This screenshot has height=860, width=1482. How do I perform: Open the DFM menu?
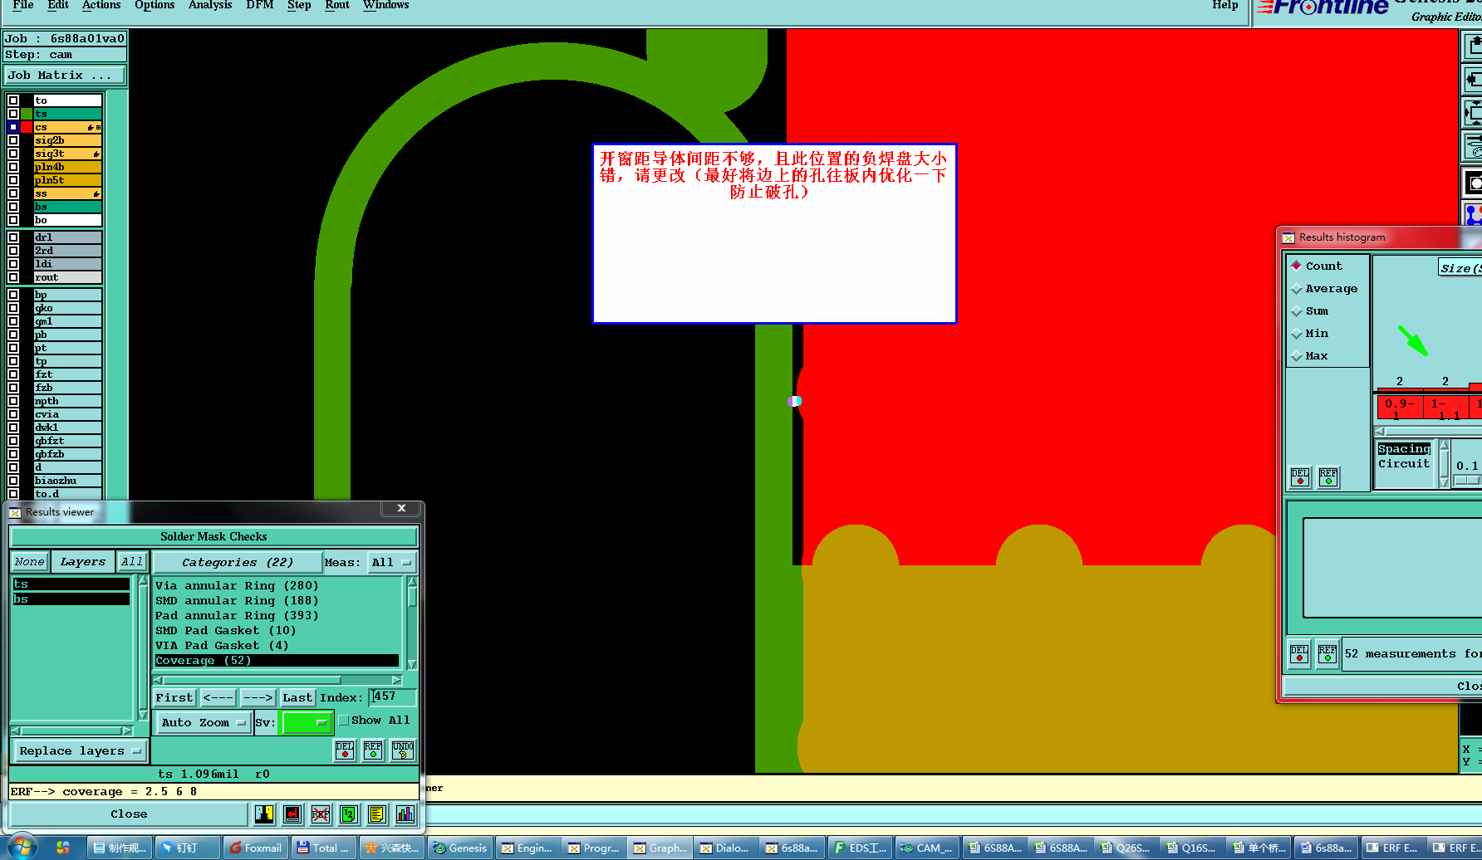click(x=260, y=5)
